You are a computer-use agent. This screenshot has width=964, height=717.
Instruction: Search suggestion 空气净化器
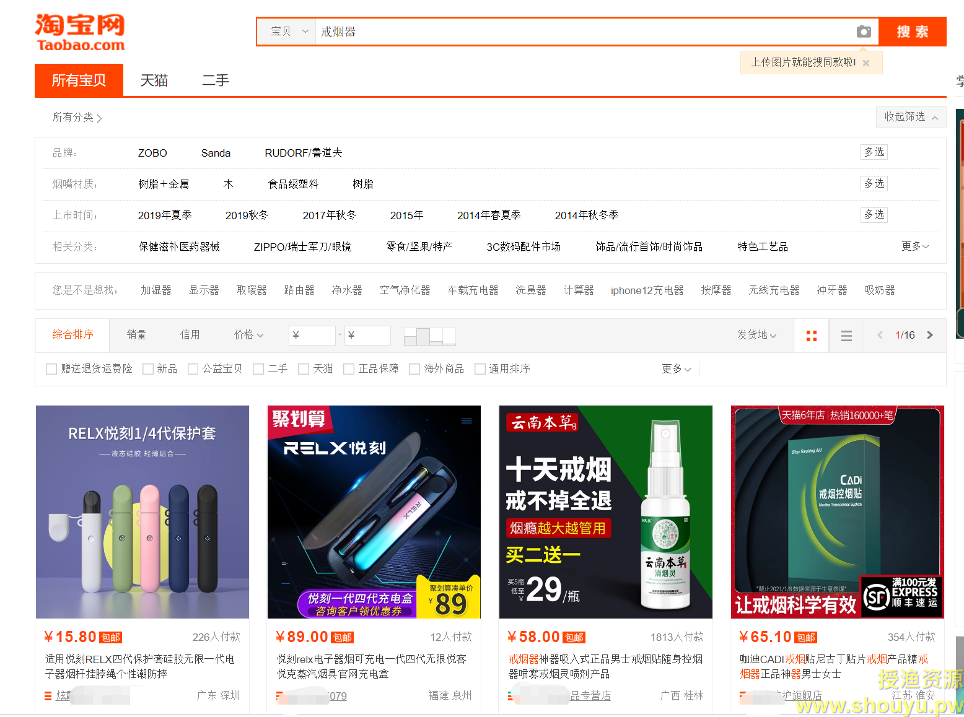coord(405,290)
